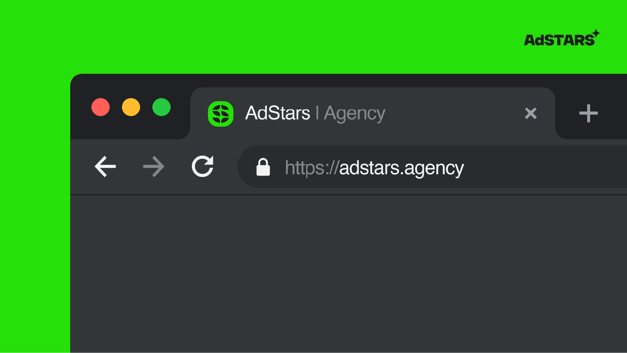Click the red window close dot
The height and width of the screenshot is (353, 627).
click(101, 107)
